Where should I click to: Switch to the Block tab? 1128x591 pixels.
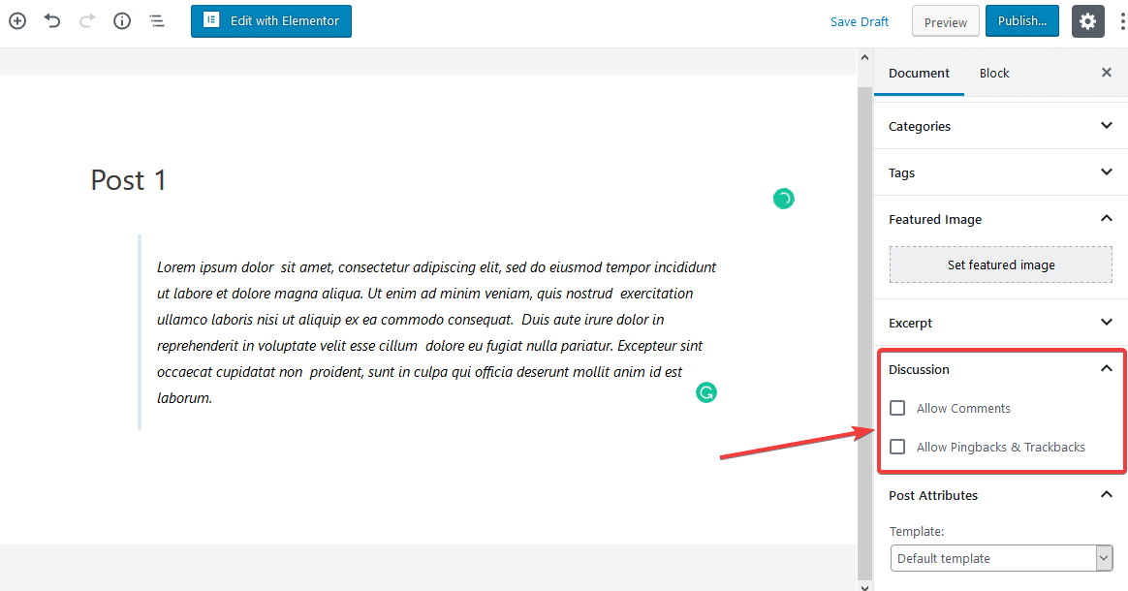click(x=994, y=73)
